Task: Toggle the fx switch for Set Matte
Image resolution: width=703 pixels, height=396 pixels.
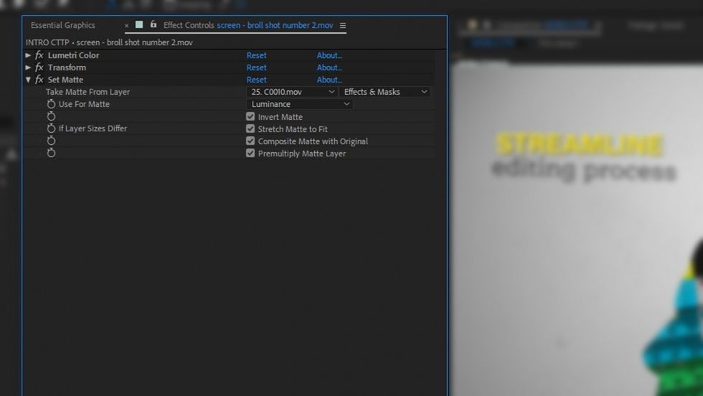Action: pos(39,80)
